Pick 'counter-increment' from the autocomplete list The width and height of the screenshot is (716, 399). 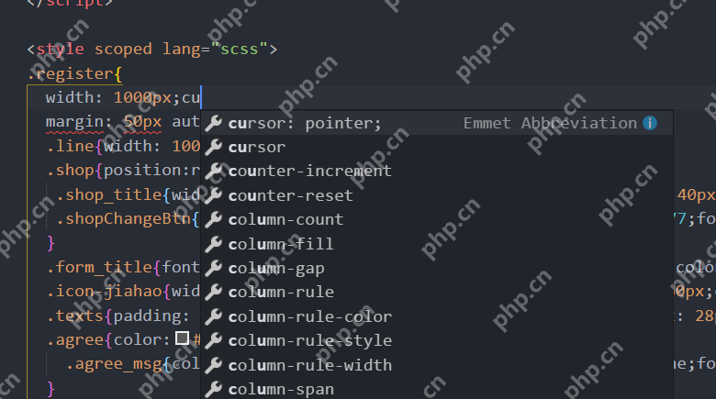tap(437, 172)
